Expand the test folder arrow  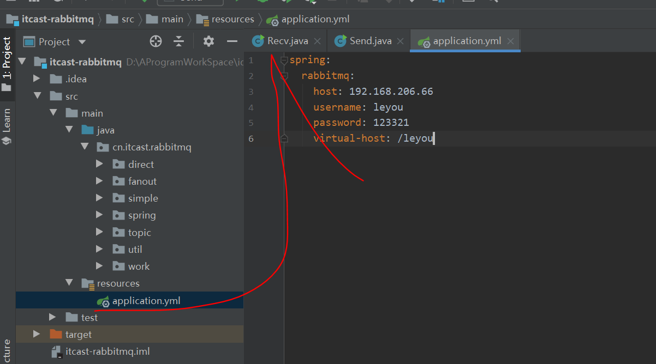[x=52, y=317]
